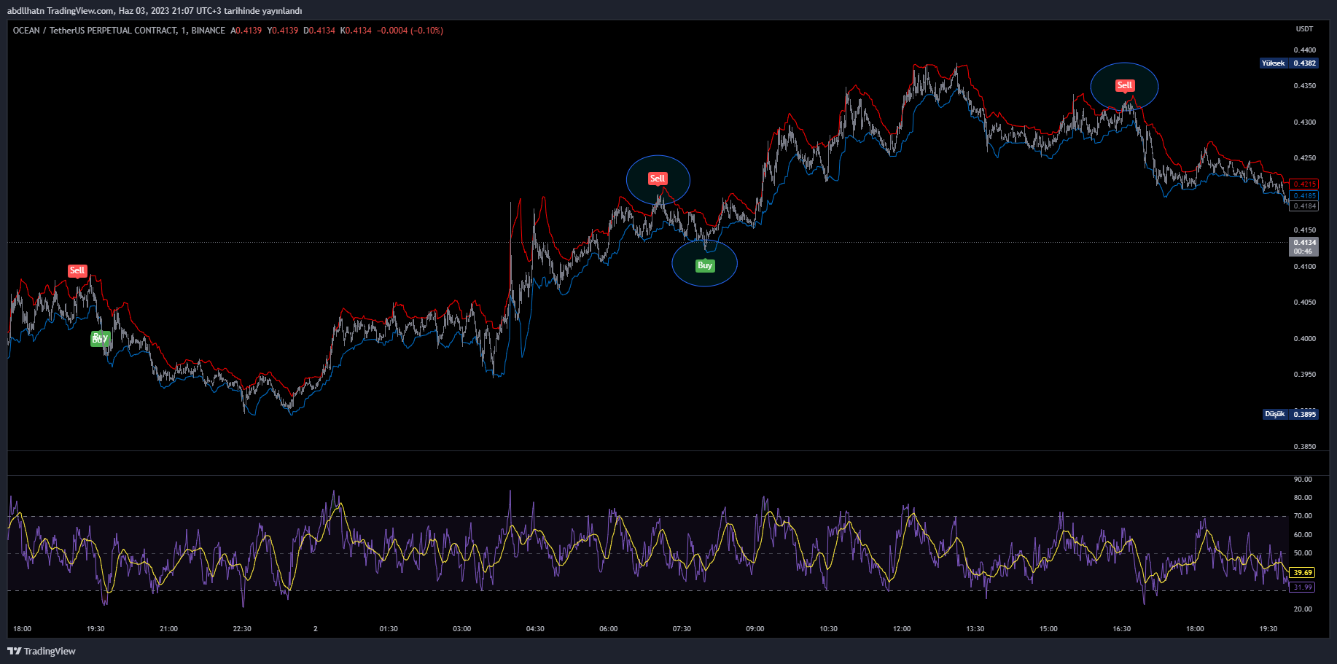This screenshot has width=1337, height=664.
Task: Click the low value D0.4134
Action: click(319, 31)
